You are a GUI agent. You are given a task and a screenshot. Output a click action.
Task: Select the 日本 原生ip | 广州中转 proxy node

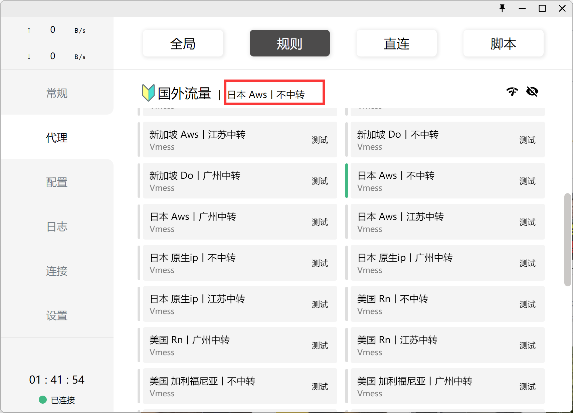click(x=448, y=263)
